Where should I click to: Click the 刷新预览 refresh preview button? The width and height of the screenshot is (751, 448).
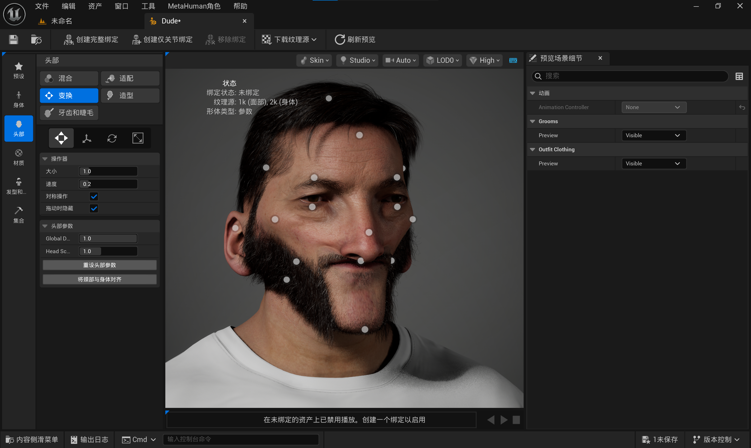pos(355,40)
